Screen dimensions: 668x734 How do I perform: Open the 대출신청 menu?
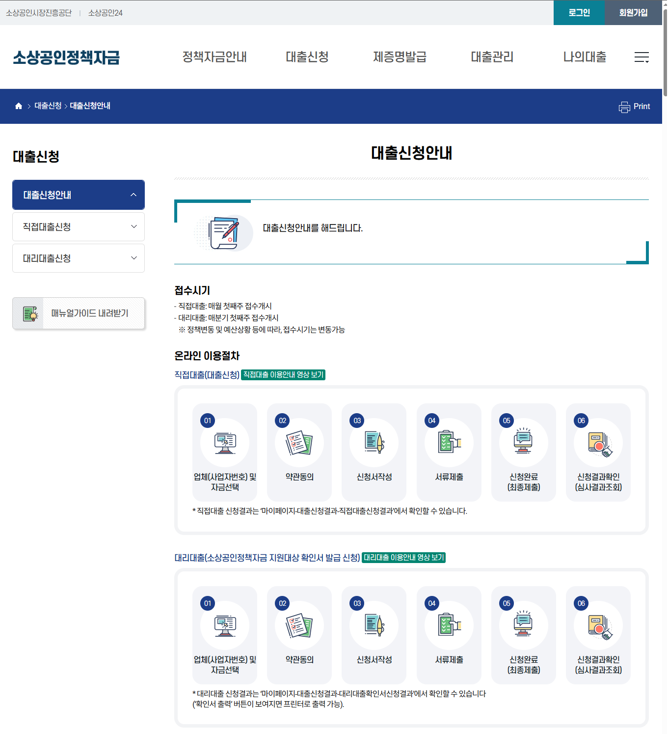point(307,57)
